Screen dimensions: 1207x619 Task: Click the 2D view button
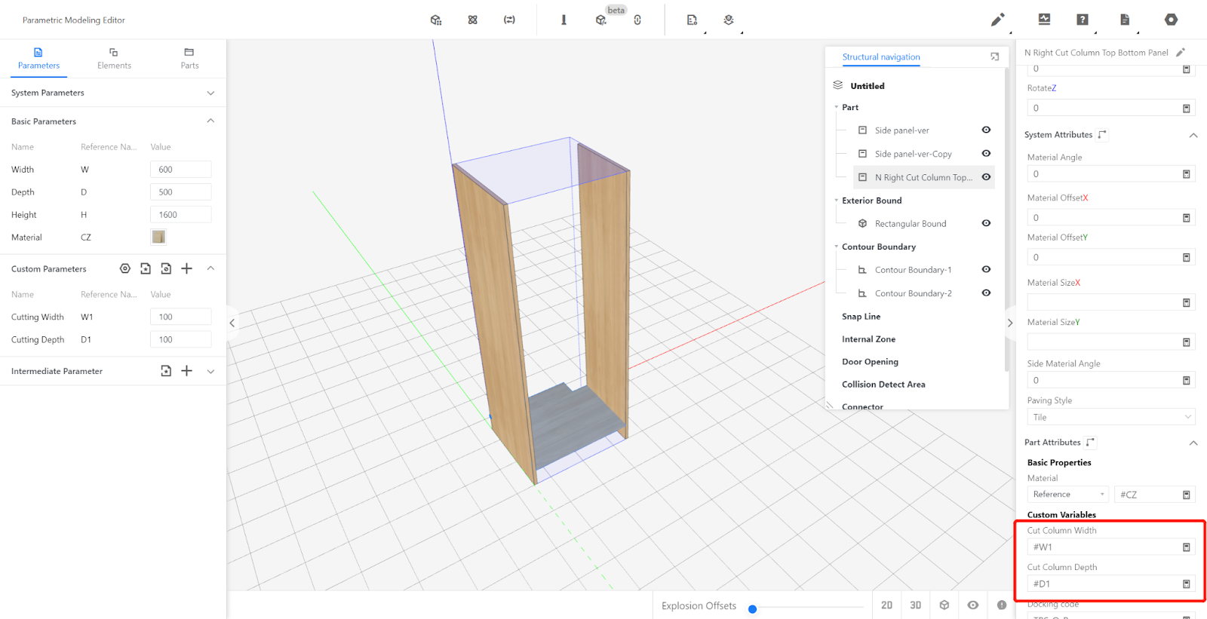coord(886,605)
